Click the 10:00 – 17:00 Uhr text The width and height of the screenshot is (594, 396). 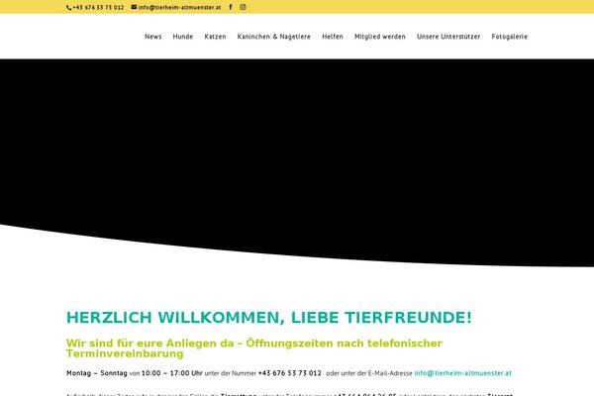coord(172,373)
